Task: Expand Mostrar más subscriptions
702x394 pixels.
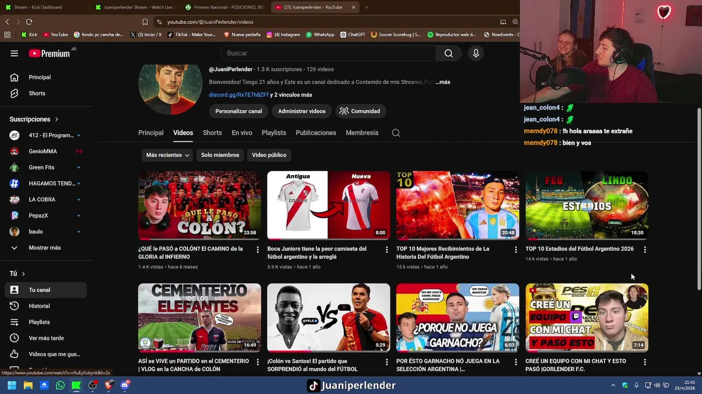Action: (46, 247)
